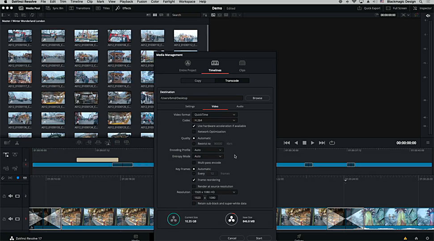Open the Inspector panel
Image resolution: width=434 pixels, height=241 pixels.
tap(422, 8)
